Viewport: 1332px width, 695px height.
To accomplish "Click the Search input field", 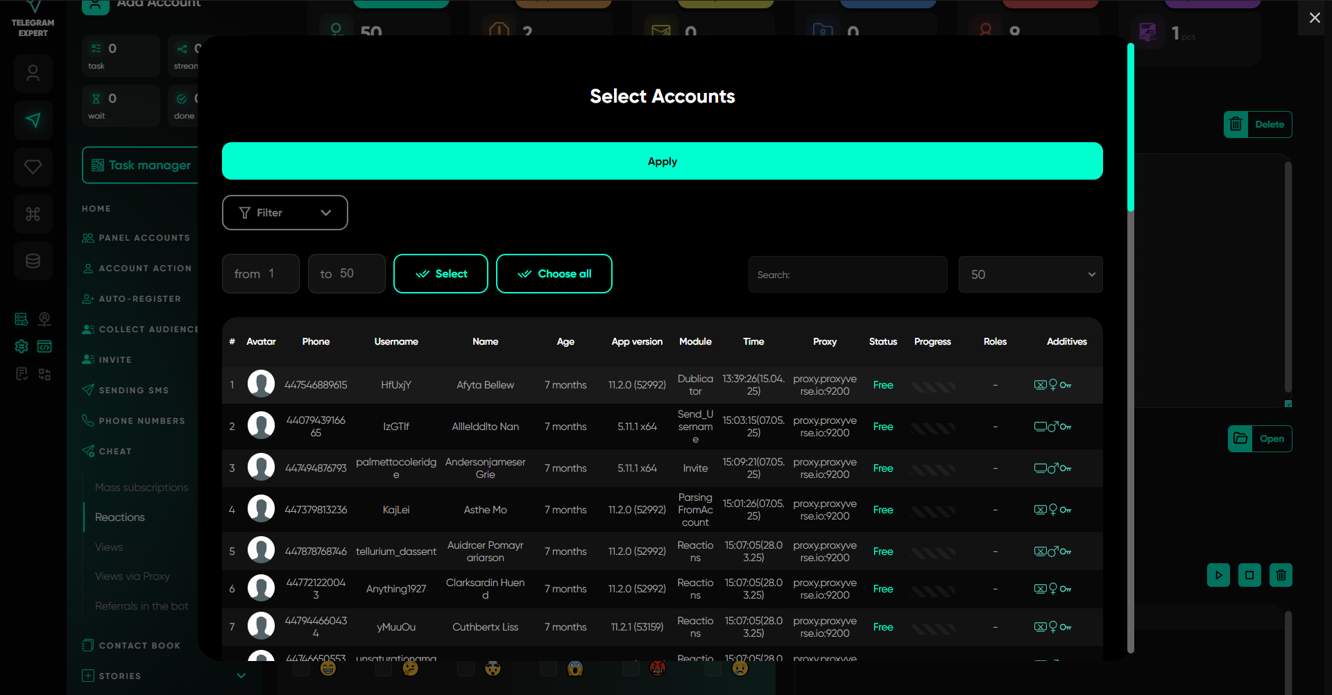I will coord(848,275).
